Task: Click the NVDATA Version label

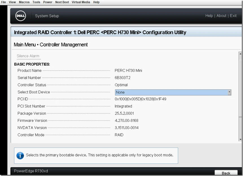Action: pyautogui.click(x=32, y=128)
